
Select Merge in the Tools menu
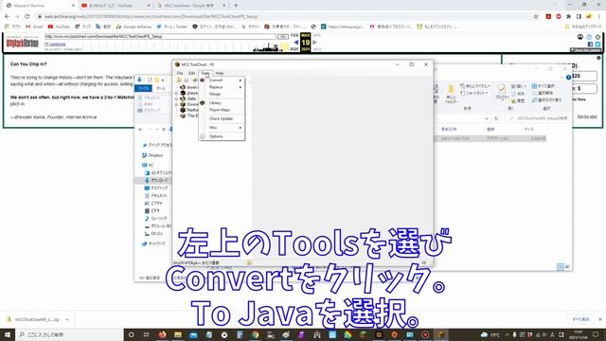(x=222, y=94)
